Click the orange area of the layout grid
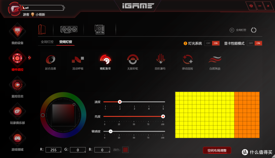The height and width of the screenshot is (158, 275). [247, 115]
